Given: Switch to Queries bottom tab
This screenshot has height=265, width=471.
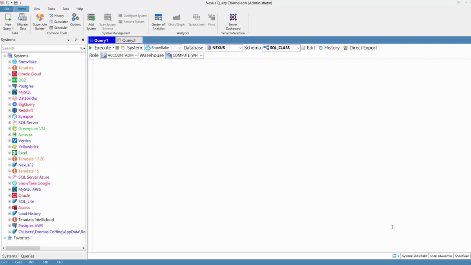Looking at the screenshot, I should click(27, 256).
